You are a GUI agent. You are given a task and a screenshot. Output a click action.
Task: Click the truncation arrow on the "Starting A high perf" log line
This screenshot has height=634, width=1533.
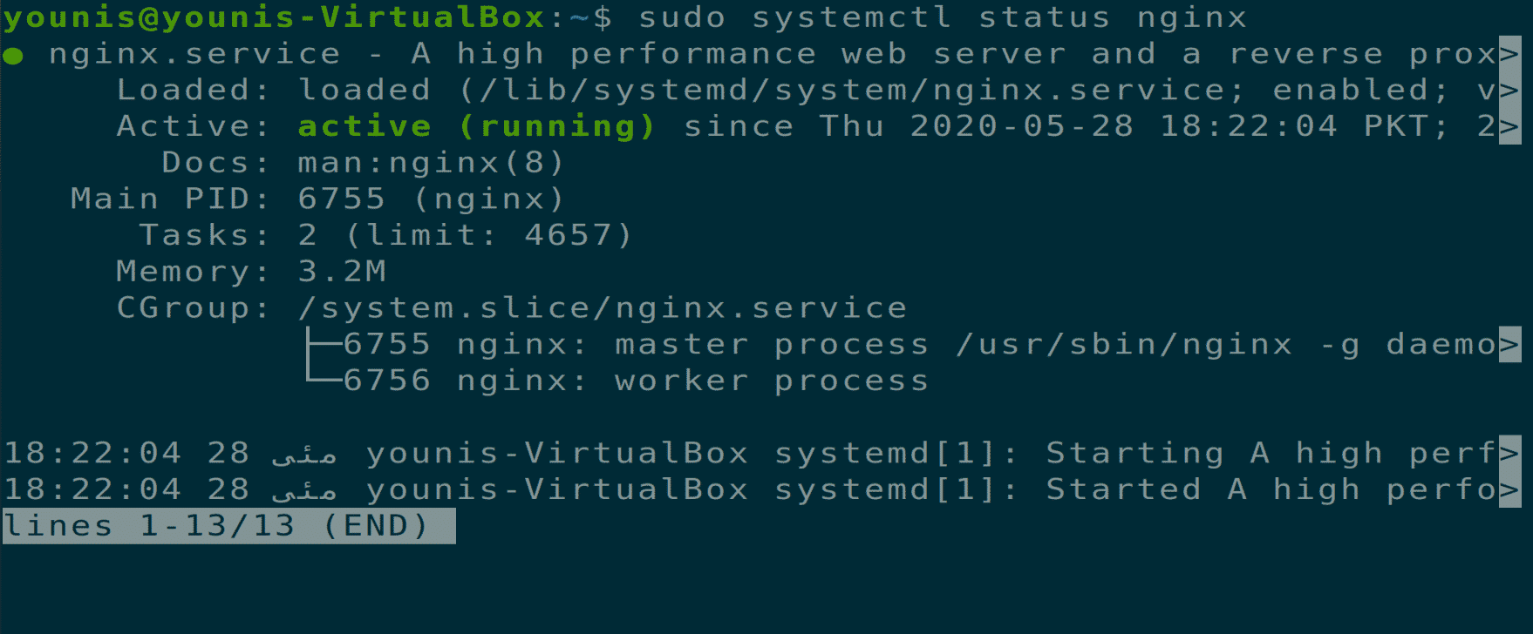[x=1509, y=454]
